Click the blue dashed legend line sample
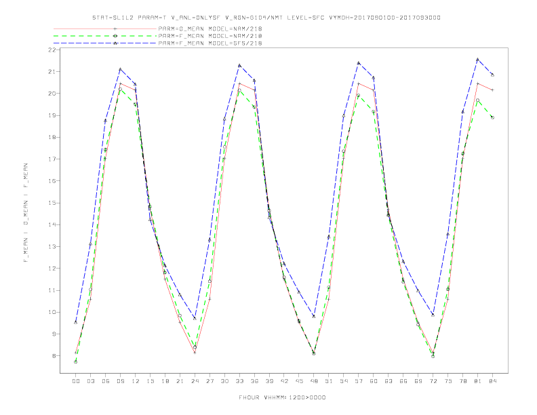The image size is (537, 415). pyautogui.click(x=105, y=43)
